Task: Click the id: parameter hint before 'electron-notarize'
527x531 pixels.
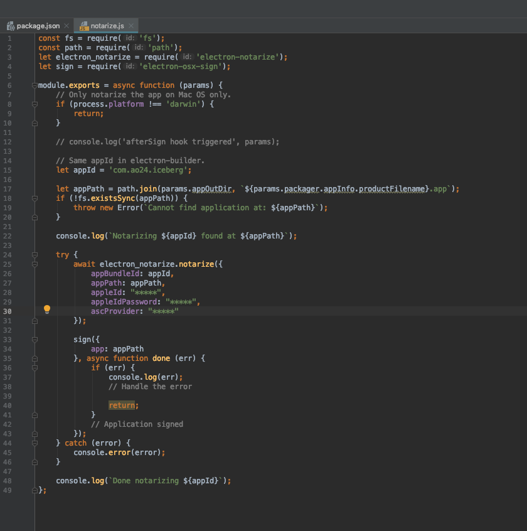Action: [x=188, y=57]
